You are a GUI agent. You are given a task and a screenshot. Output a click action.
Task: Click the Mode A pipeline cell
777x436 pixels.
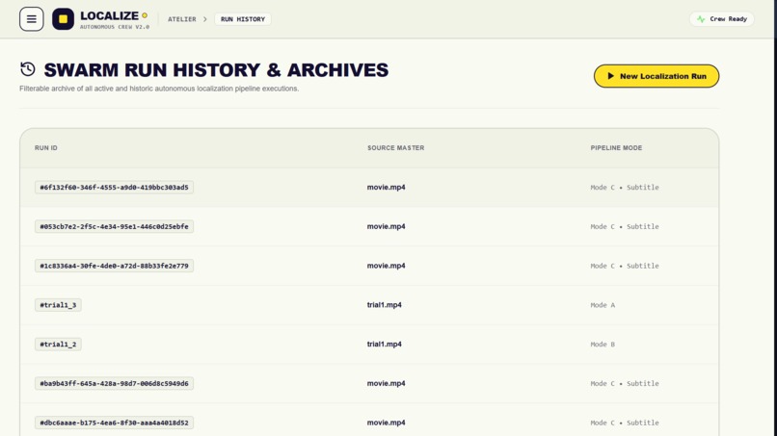tap(603, 305)
